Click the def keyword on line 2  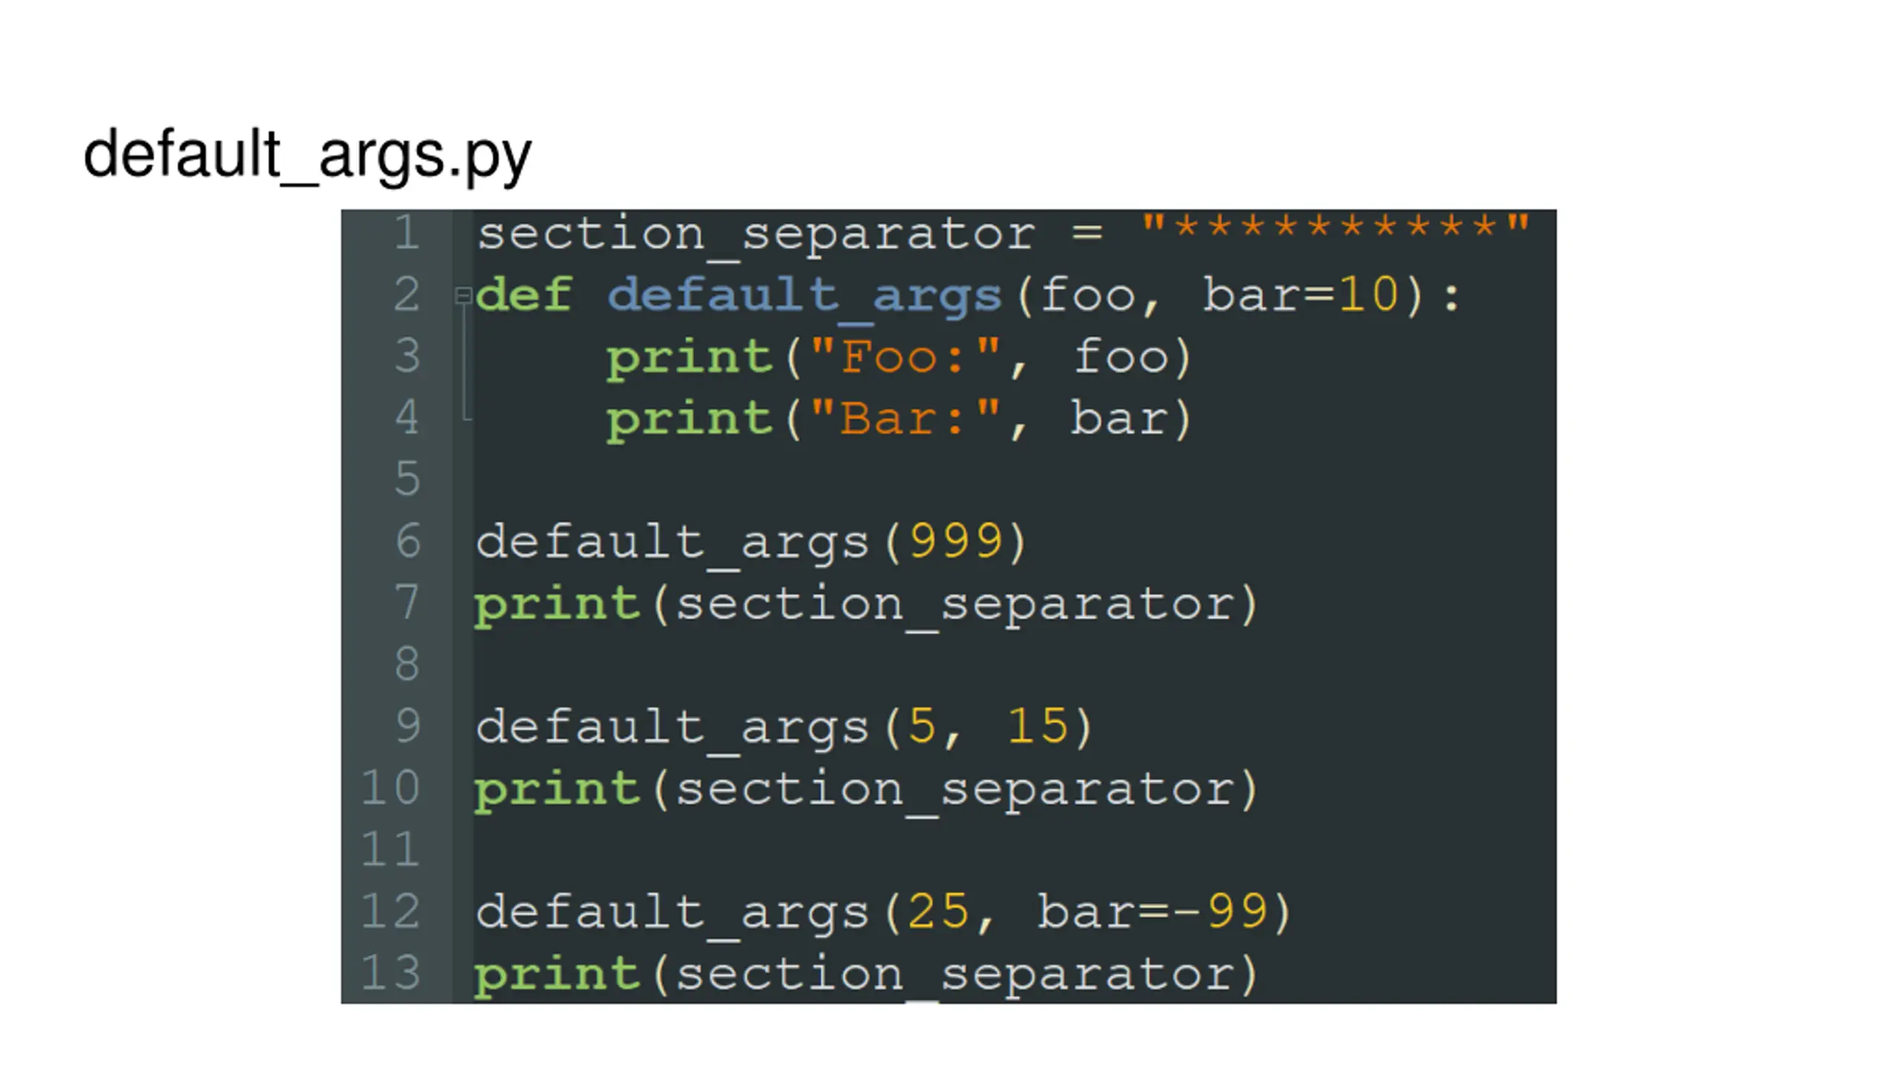(x=523, y=295)
